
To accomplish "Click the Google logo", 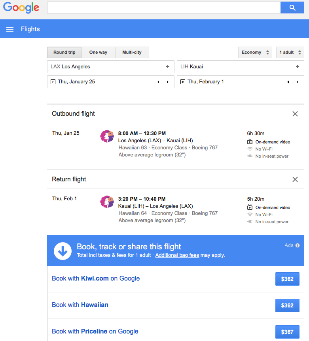I will click(21, 8).
